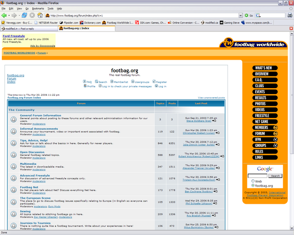Open the Dictionary.com bookmark
294x235 pixels.
pos(90,23)
